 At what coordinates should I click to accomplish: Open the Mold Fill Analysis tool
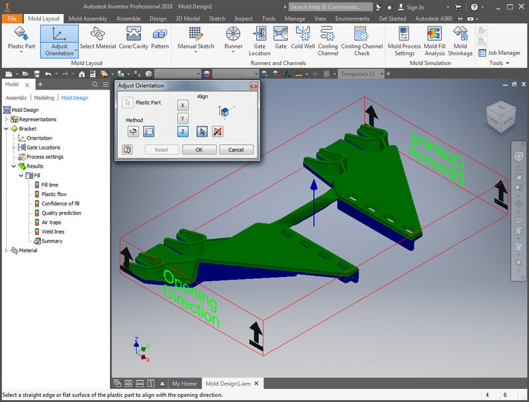(x=434, y=41)
